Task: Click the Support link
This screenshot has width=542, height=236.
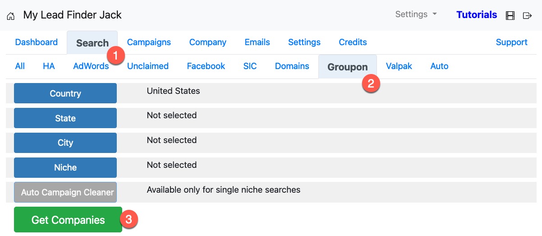Action: pyautogui.click(x=511, y=42)
